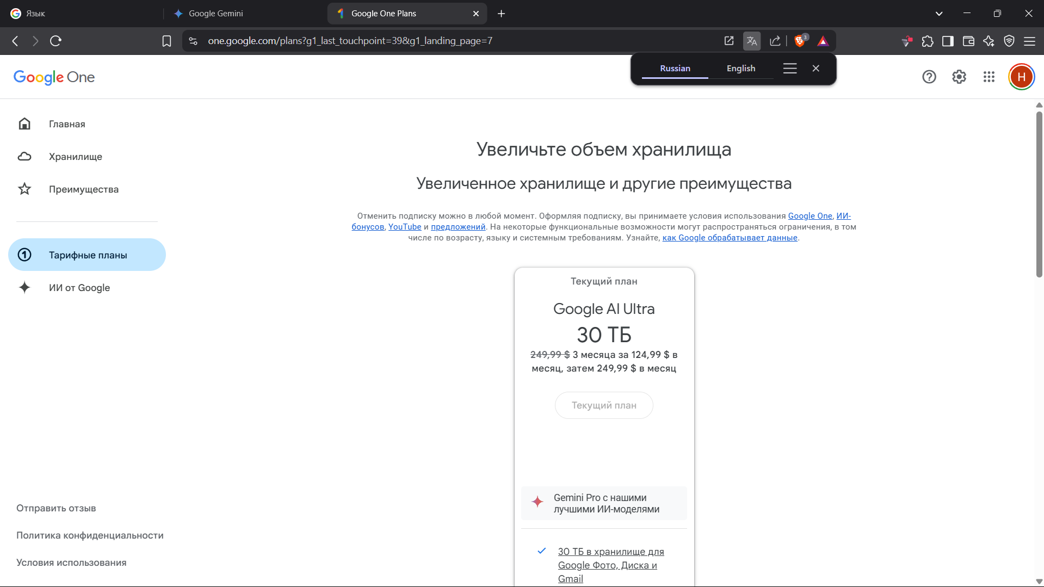
Task: Close the translate popup
Action: point(816,68)
